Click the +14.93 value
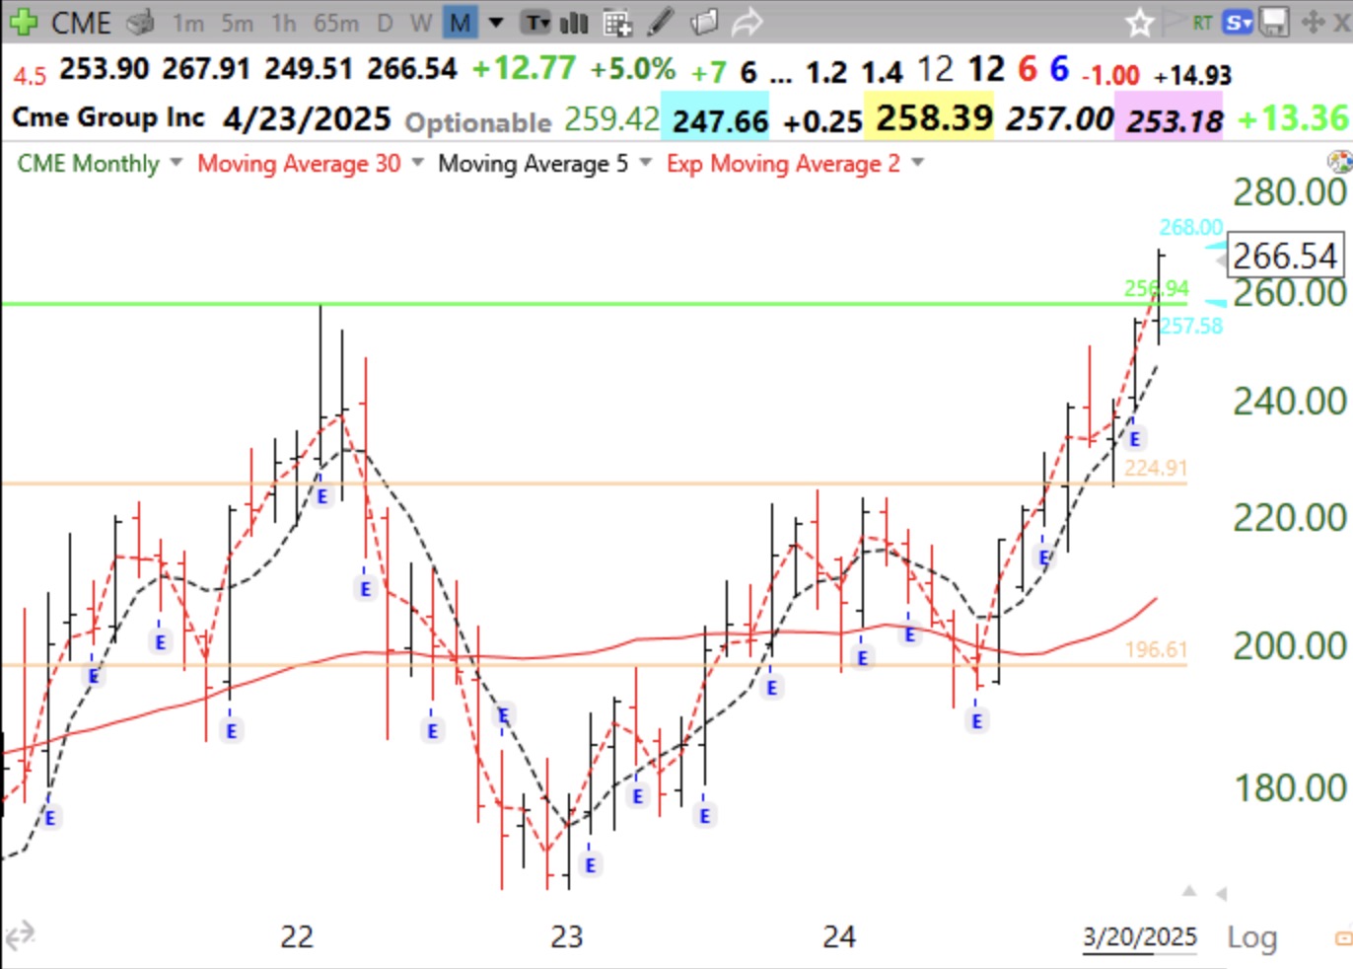The width and height of the screenshot is (1353, 969). click(1192, 75)
